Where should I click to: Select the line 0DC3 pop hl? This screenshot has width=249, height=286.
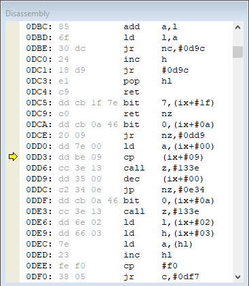coord(126,81)
